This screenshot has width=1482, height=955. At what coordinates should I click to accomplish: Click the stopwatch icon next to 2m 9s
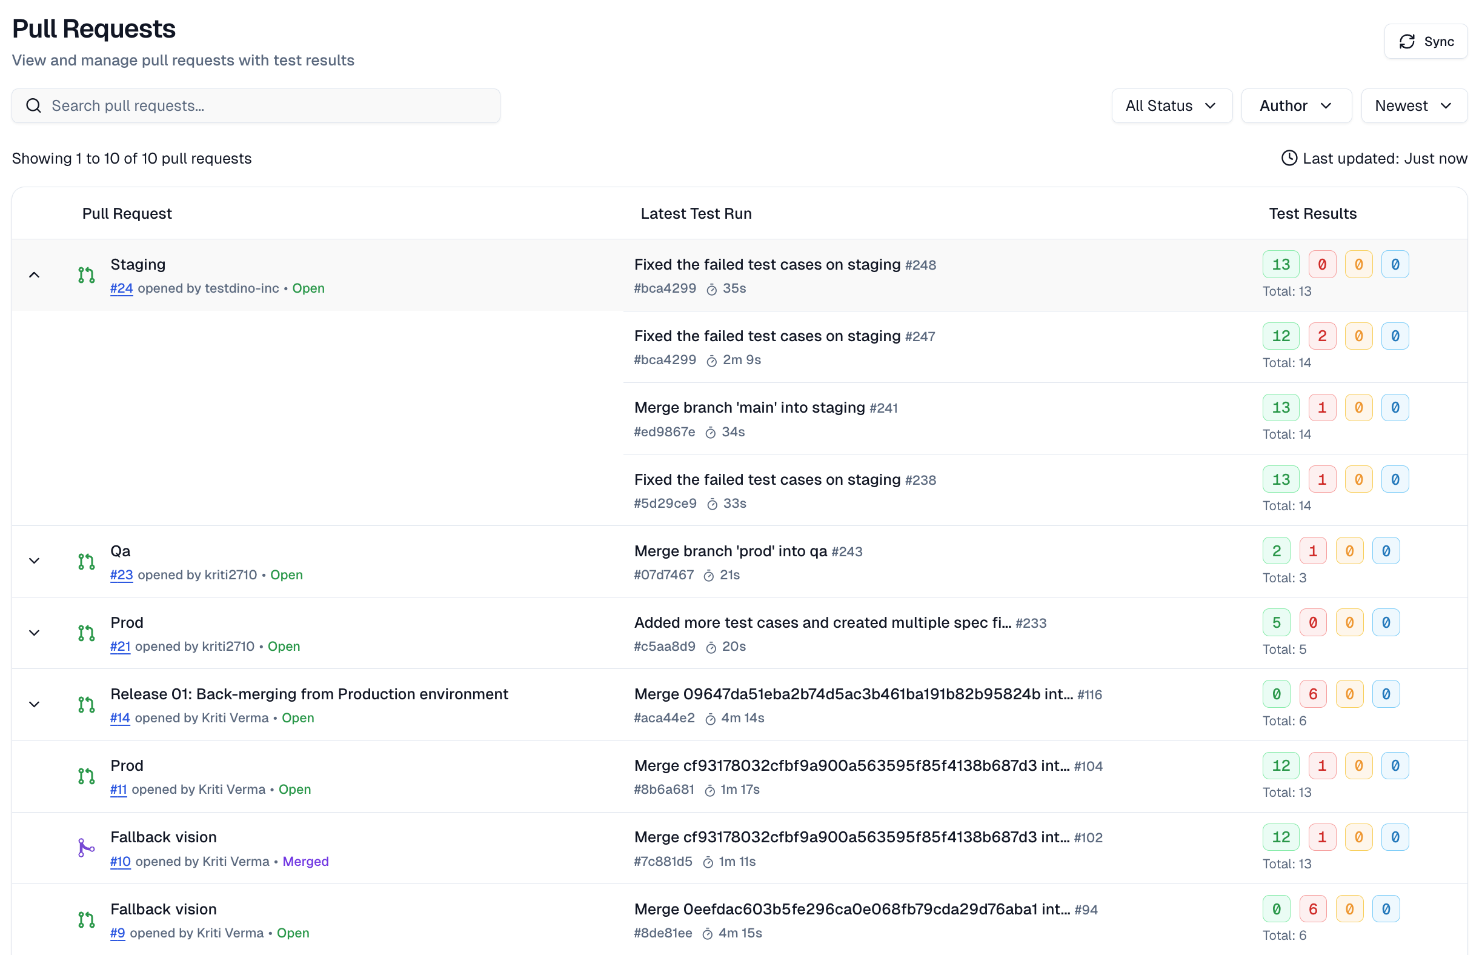[711, 361]
